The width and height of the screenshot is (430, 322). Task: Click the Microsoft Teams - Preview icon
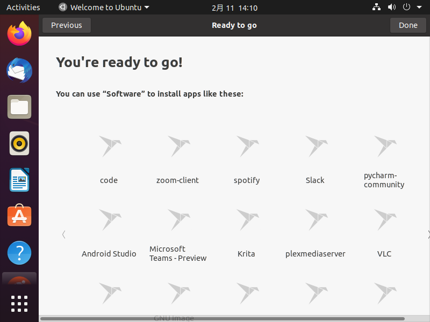pyautogui.click(x=179, y=220)
